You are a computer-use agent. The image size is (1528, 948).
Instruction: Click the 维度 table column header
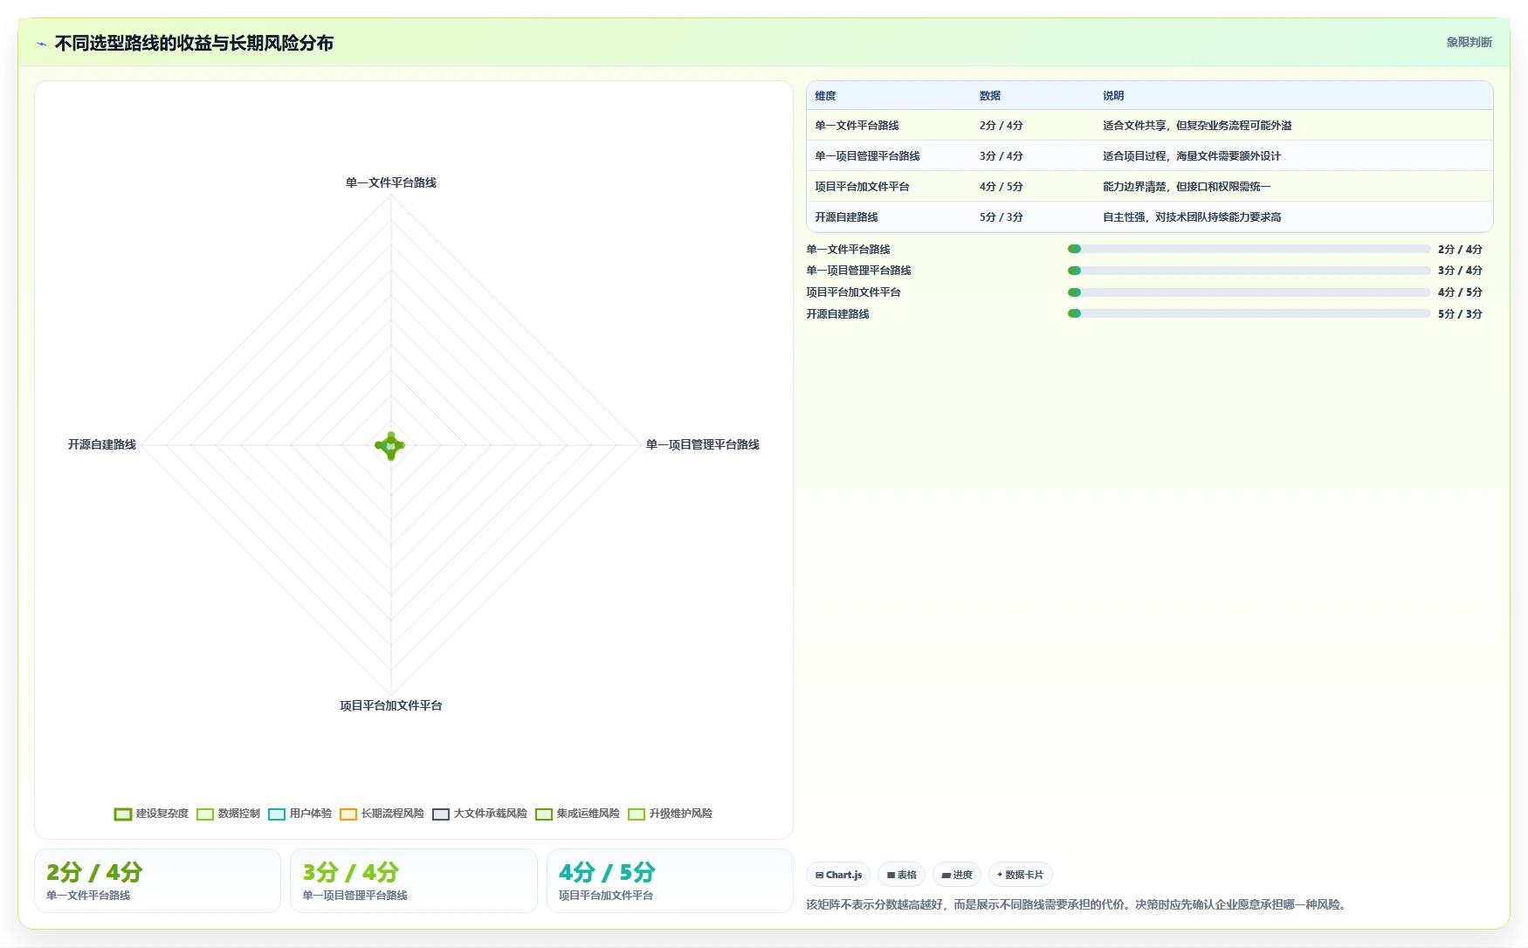825,96
